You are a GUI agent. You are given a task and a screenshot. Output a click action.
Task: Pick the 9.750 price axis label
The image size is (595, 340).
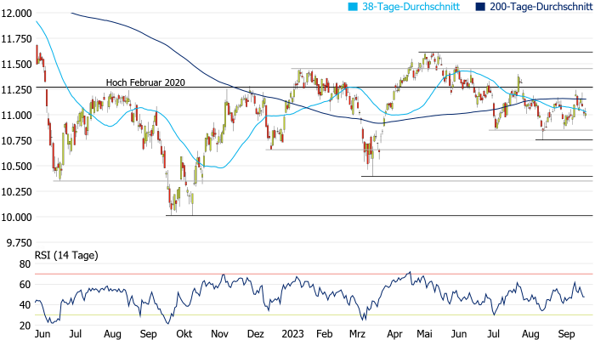(x=17, y=243)
